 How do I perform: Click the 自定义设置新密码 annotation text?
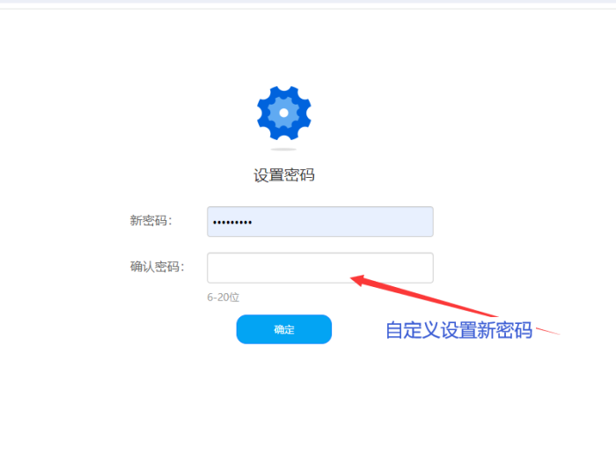pos(458,330)
